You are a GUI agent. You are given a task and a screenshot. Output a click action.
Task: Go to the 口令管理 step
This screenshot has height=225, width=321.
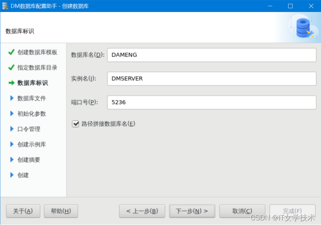(29, 129)
